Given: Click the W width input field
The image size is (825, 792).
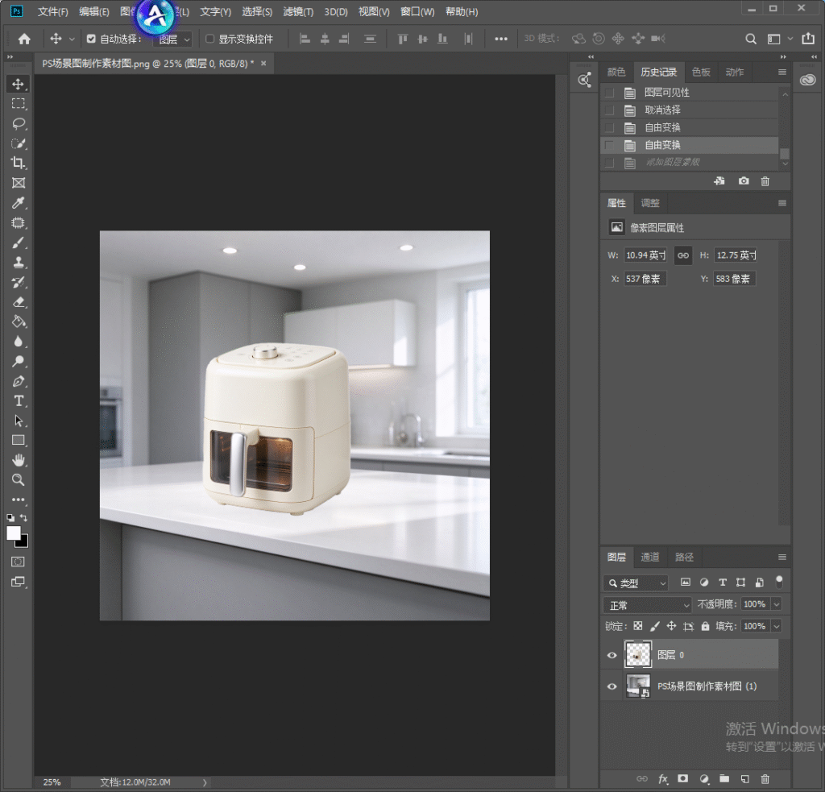Looking at the screenshot, I should (645, 255).
